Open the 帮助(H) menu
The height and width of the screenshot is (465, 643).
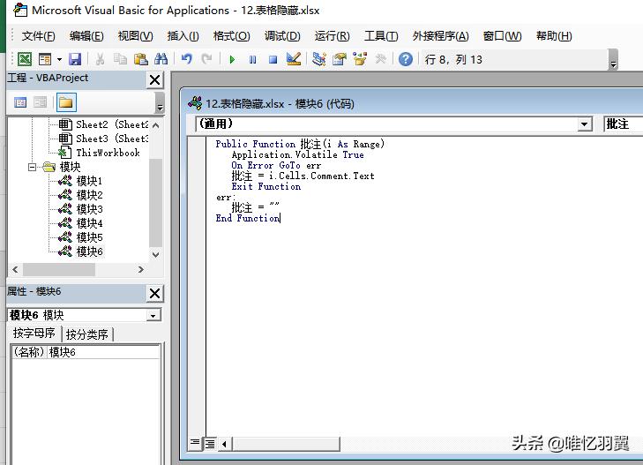554,36
